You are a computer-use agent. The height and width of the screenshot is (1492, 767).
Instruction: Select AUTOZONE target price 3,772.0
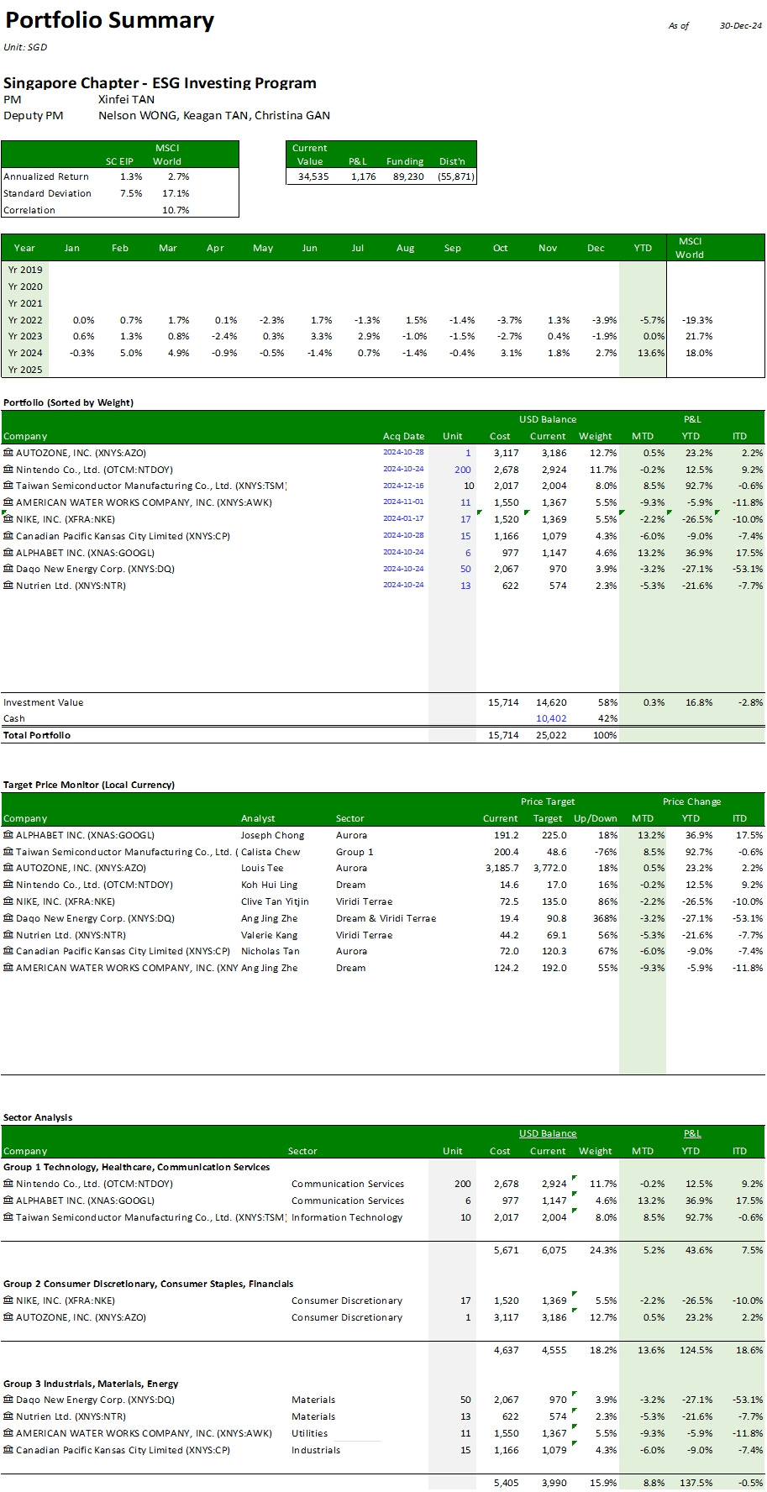pos(550,868)
